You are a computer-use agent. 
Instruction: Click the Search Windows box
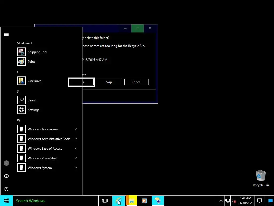[56, 201]
